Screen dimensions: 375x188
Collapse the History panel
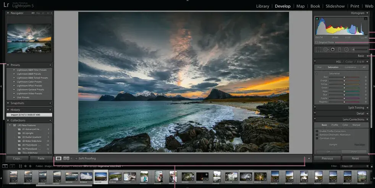pyautogui.click(x=8, y=110)
